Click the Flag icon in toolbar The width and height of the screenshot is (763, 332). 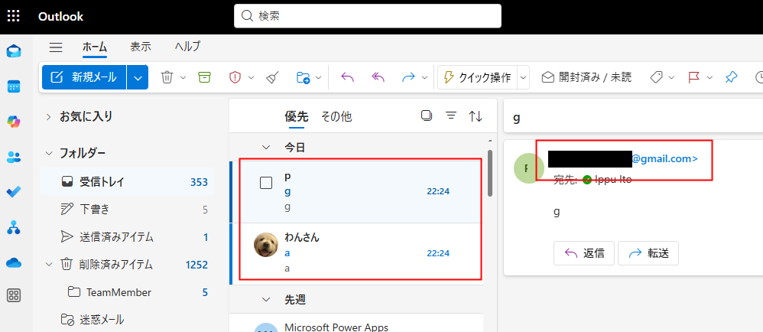694,77
